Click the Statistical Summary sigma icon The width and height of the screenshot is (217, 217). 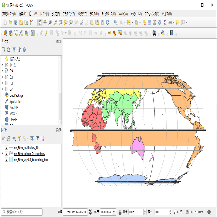[x=165, y=22]
